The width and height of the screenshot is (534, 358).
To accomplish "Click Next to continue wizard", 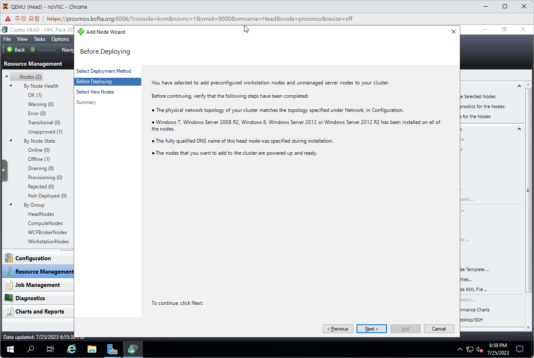I will [372, 329].
